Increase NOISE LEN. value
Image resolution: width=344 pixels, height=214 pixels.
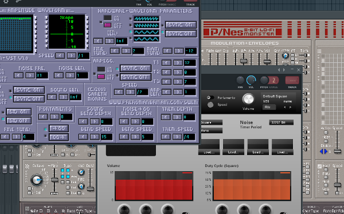pos(70,76)
